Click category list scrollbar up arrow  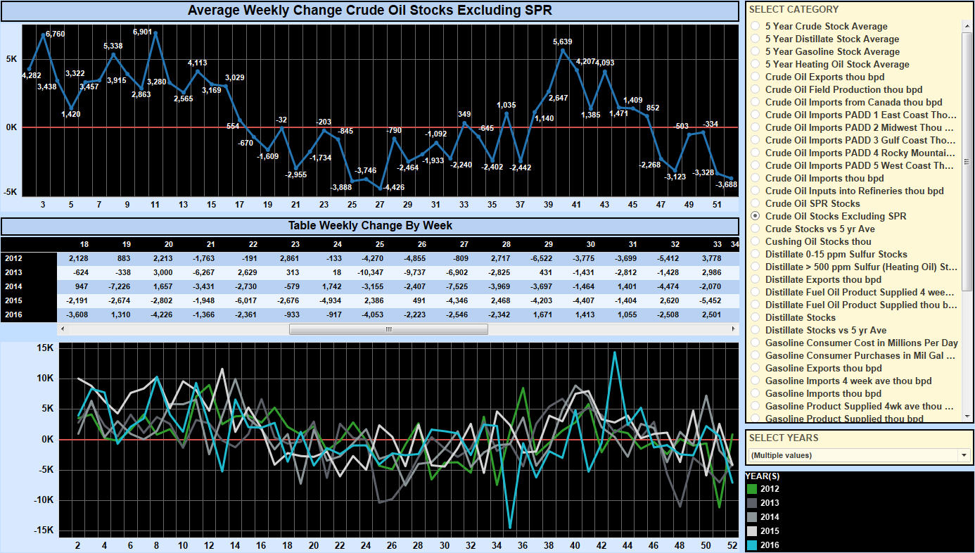967,25
